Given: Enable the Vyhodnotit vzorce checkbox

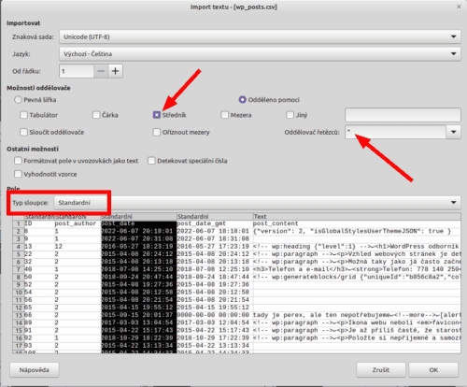Looking at the screenshot, I should point(18,174).
